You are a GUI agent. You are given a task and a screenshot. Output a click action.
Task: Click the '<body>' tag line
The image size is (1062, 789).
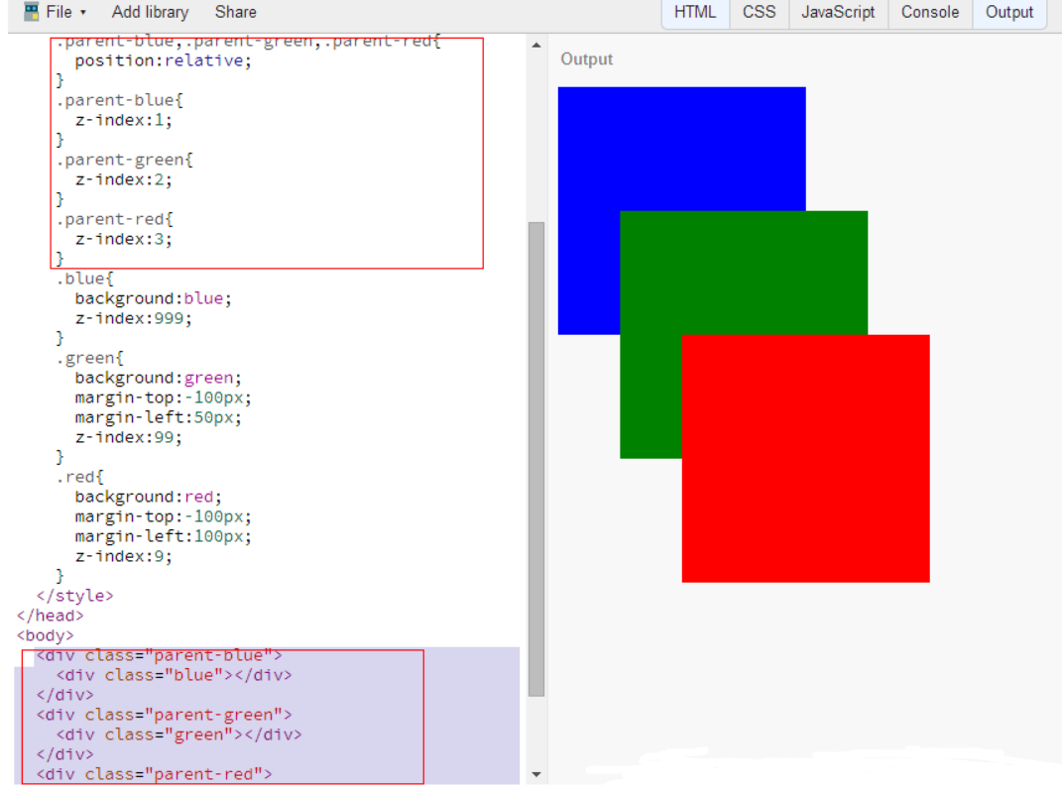click(46, 636)
